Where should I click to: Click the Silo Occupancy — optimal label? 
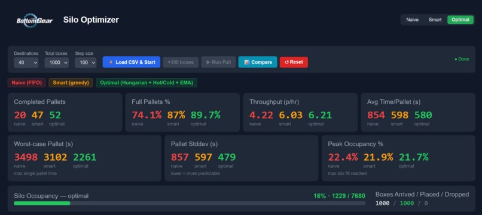(x=51, y=196)
